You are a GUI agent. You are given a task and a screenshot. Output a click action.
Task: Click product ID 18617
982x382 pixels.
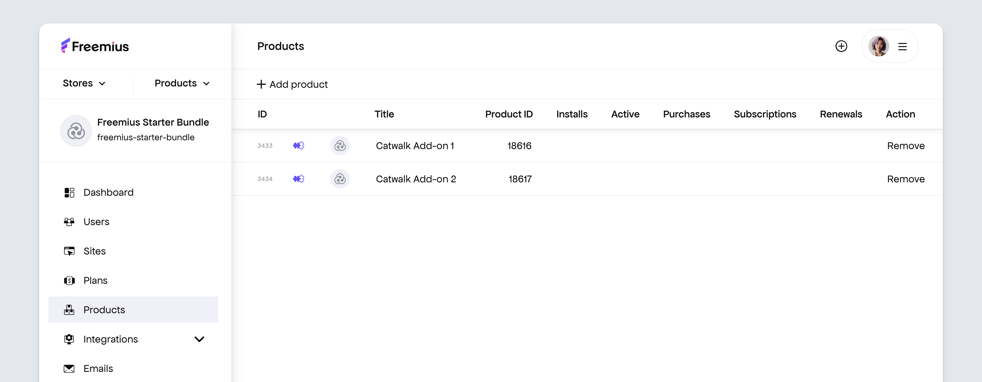point(520,179)
